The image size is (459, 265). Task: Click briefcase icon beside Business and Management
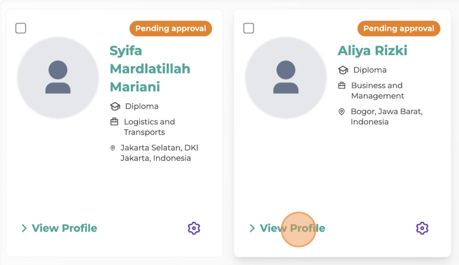coord(342,85)
